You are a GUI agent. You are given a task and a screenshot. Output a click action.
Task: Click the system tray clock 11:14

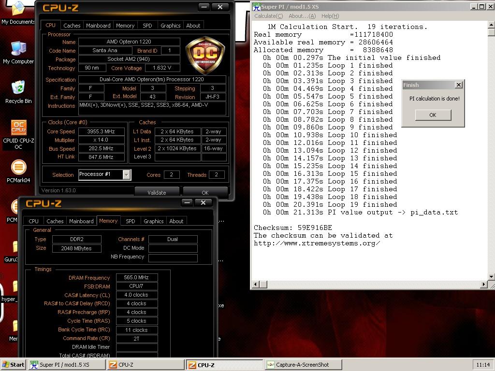point(483,365)
